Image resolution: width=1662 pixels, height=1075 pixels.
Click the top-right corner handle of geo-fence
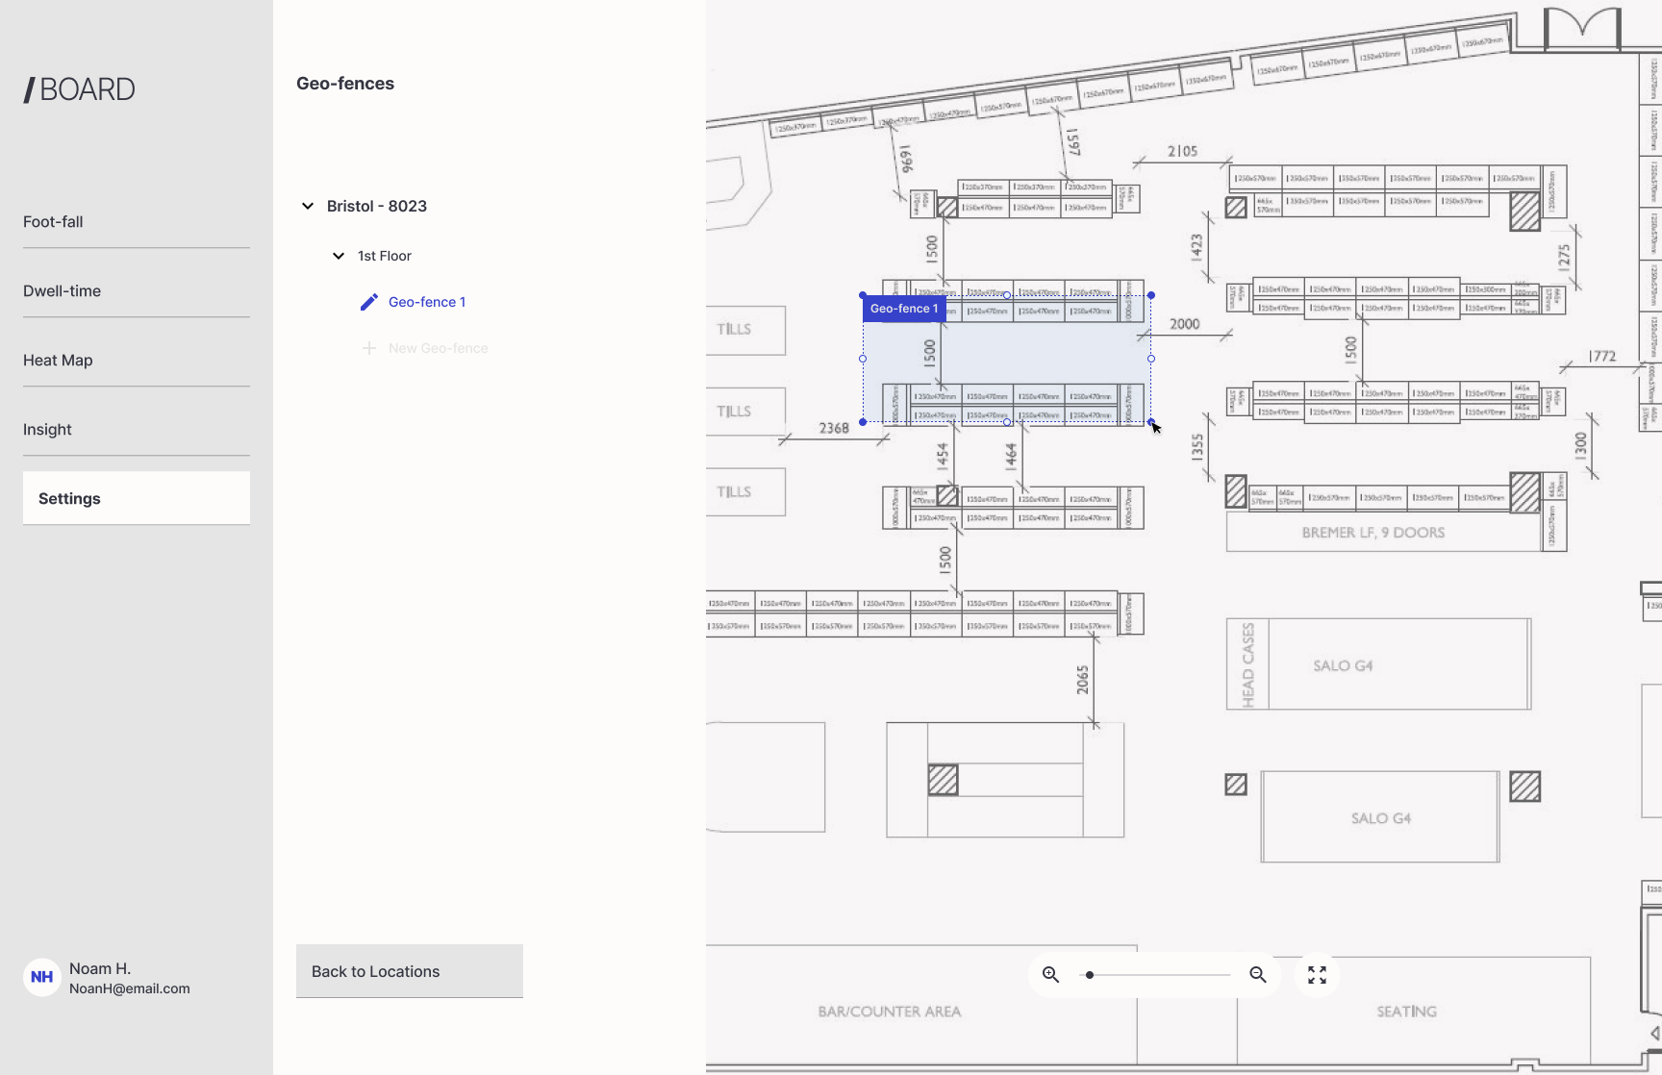pyautogui.click(x=1151, y=295)
